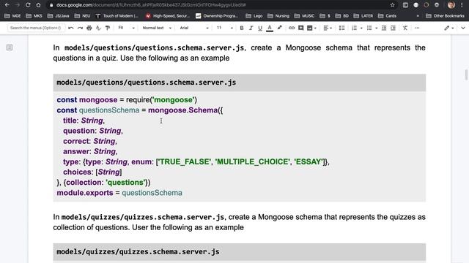Open the MUSIC bookmarks folder

305,16
